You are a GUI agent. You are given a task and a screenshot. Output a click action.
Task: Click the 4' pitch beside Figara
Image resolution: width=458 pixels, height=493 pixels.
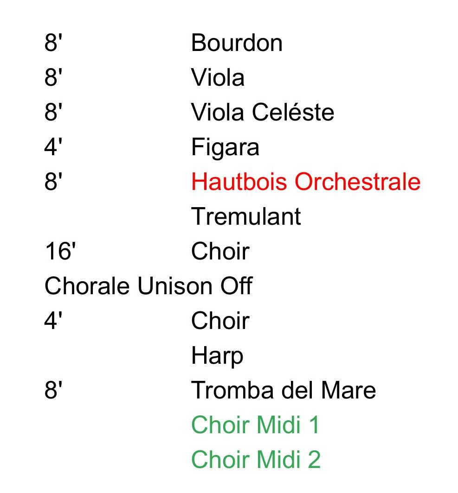point(53,147)
